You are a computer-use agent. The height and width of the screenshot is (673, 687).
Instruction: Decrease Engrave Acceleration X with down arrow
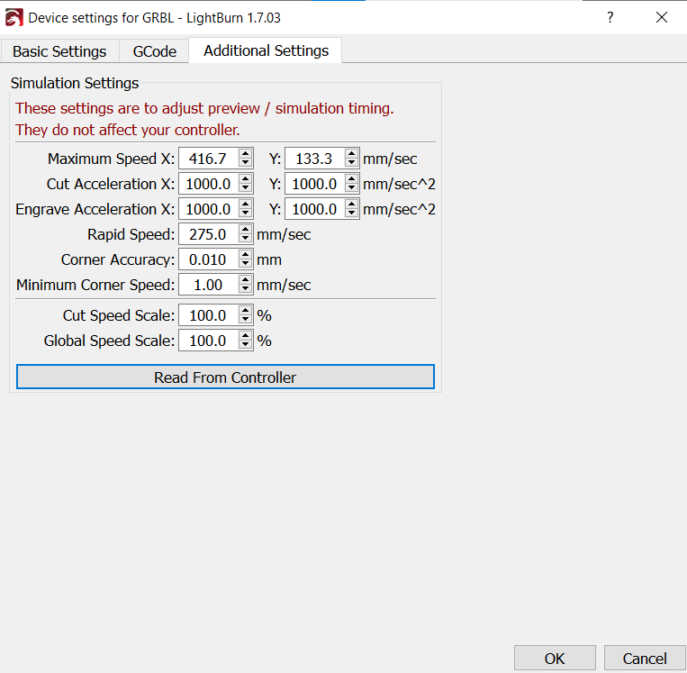click(x=245, y=214)
